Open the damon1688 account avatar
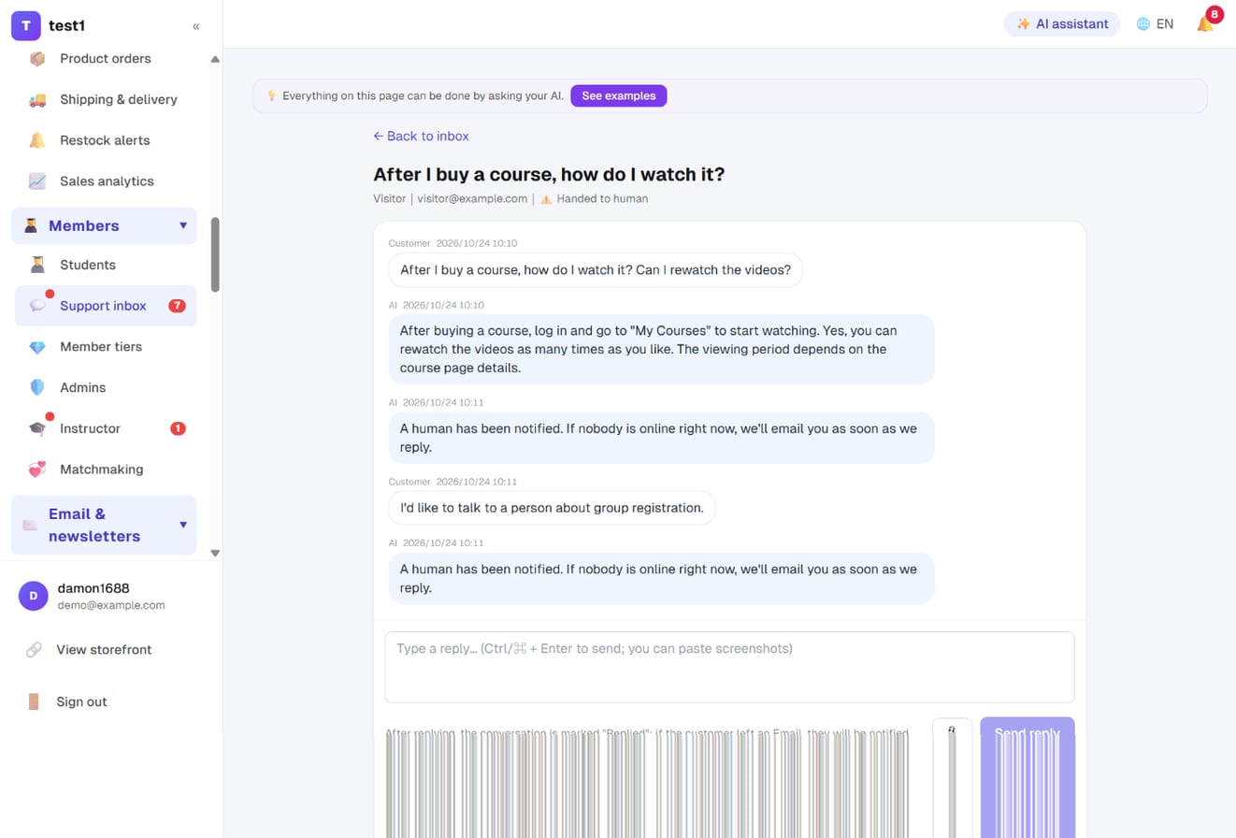Screen dimensions: 1236x838 [34, 596]
